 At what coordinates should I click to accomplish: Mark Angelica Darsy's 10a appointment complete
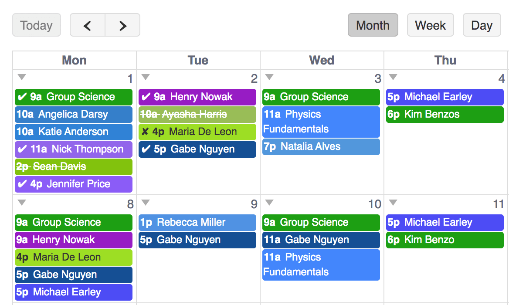point(73,114)
